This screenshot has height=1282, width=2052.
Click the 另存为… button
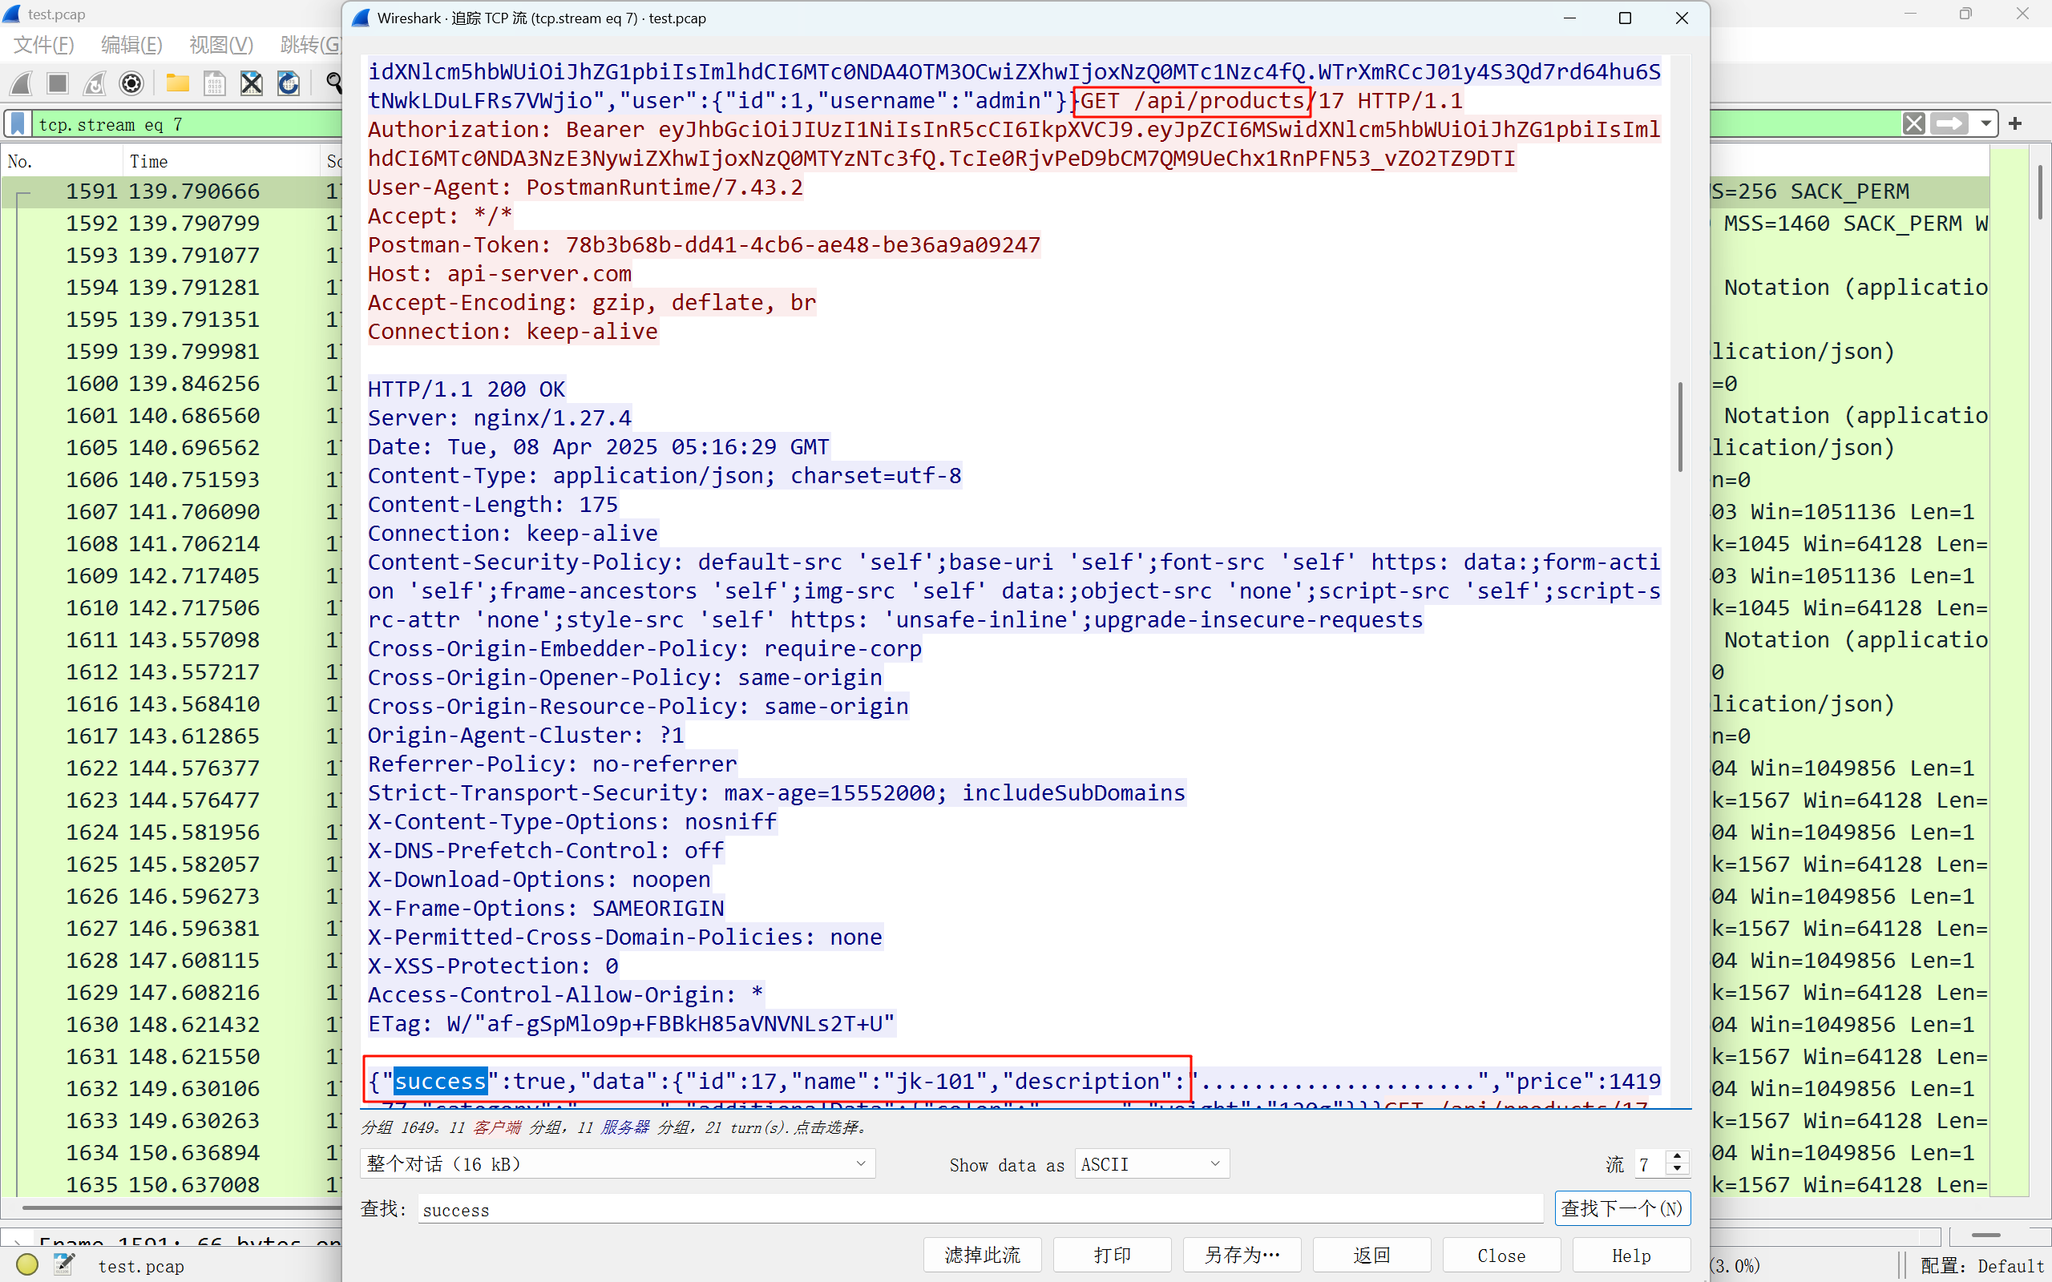pyautogui.click(x=1242, y=1255)
